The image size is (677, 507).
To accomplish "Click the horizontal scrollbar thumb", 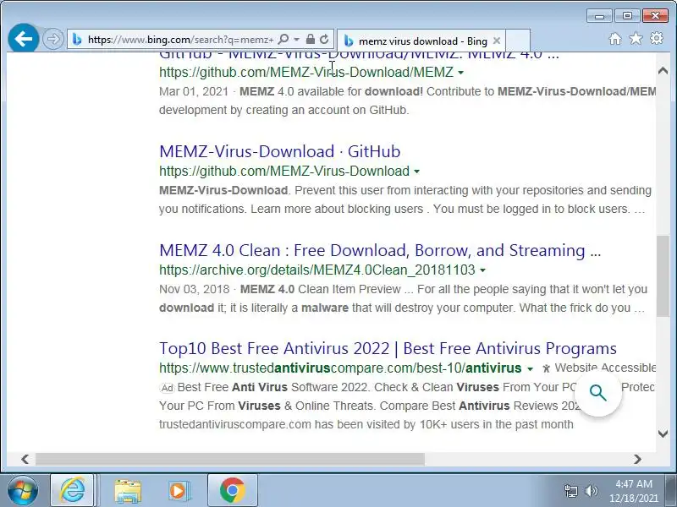I will 230,460.
